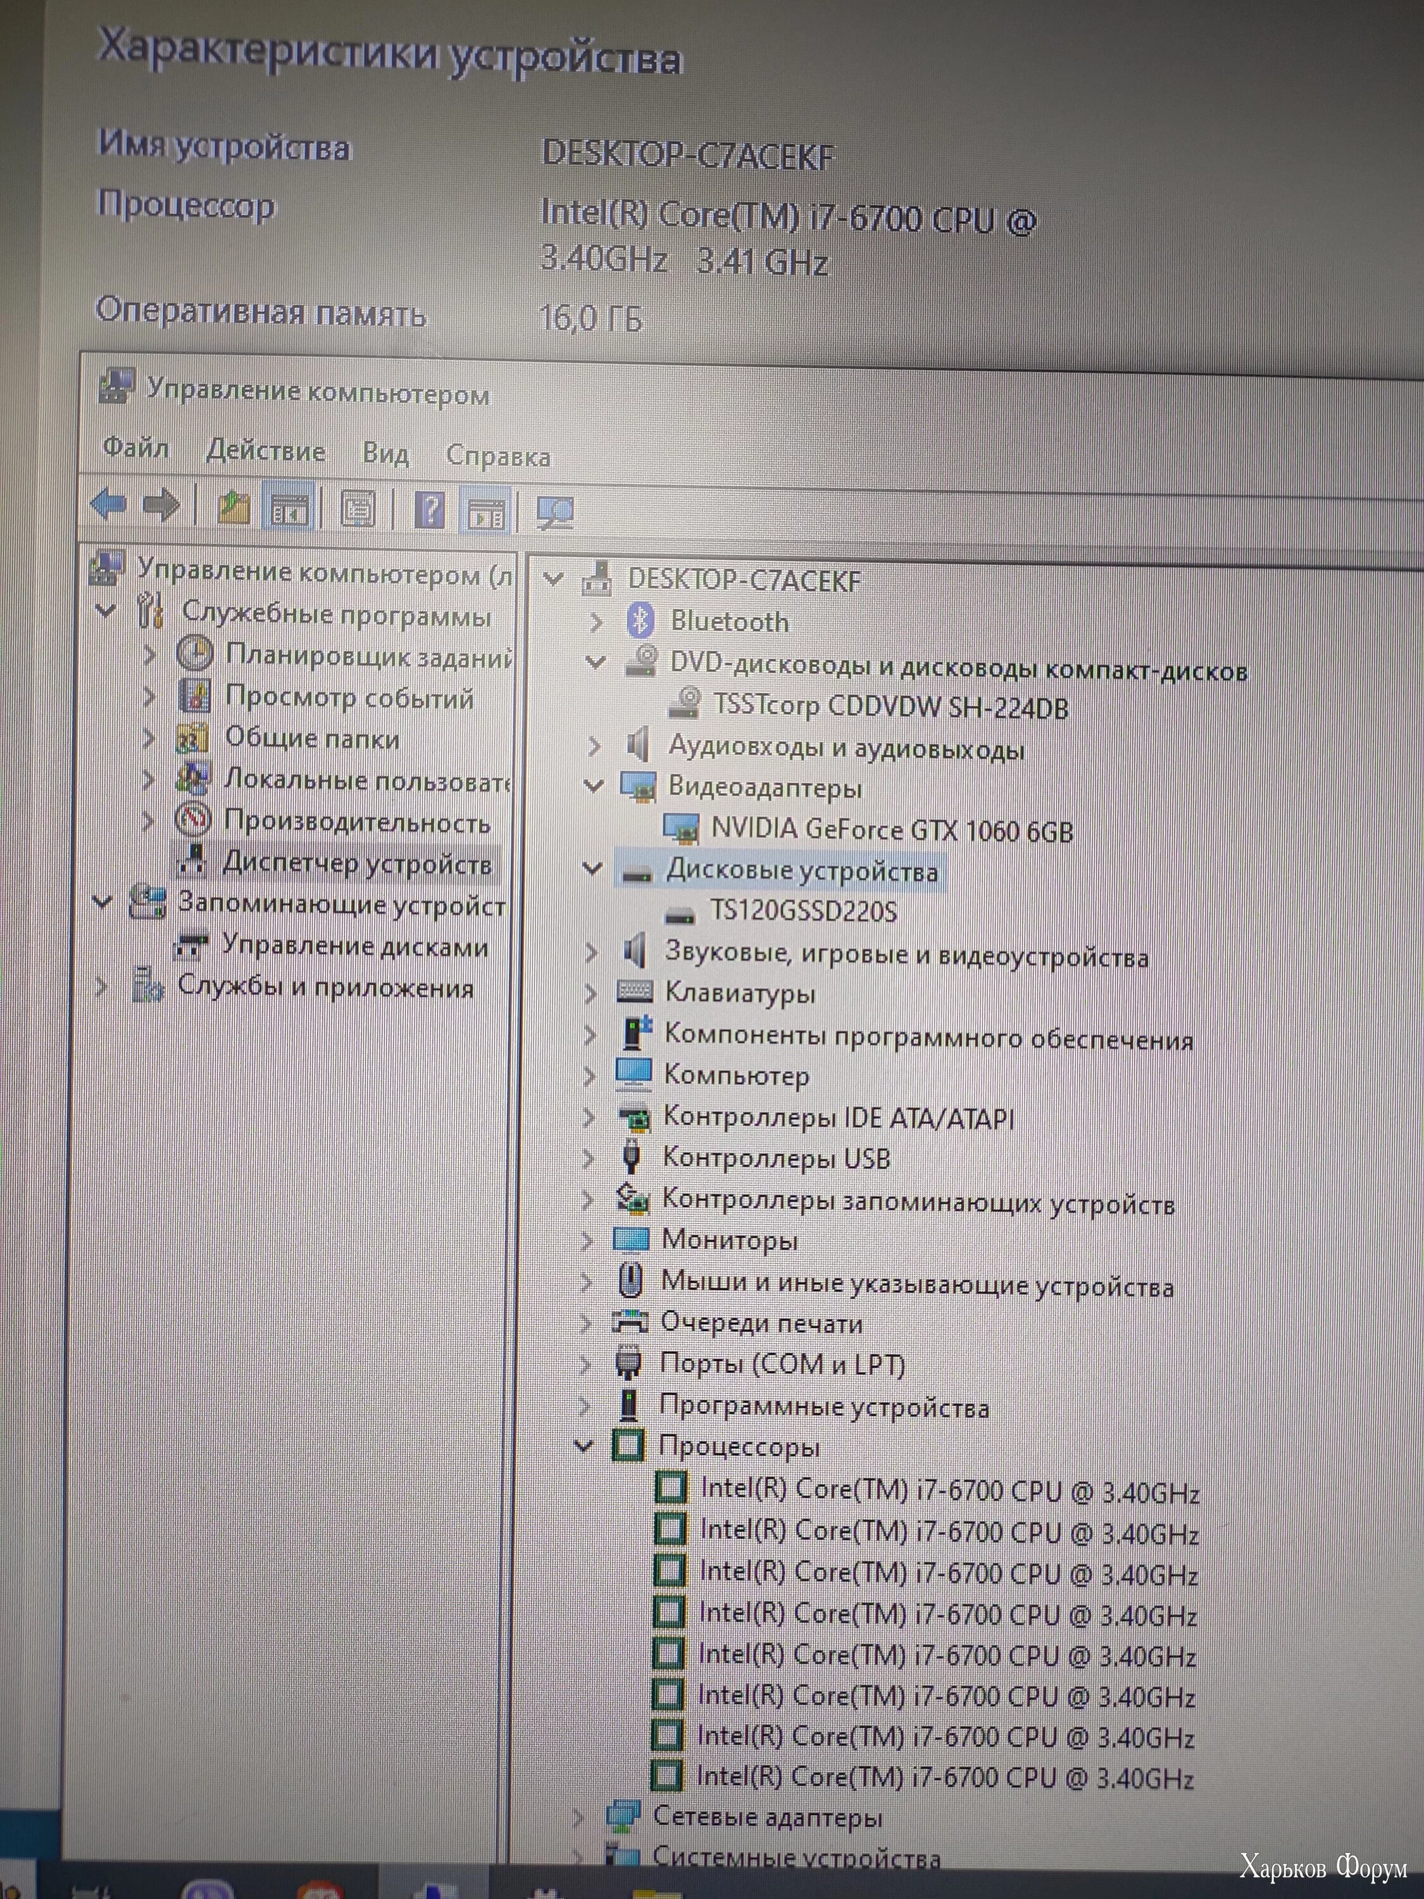The image size is (1424, 1899).
Task: Select the TS120GSSD220S disk
Action: (x=803, y=910)
